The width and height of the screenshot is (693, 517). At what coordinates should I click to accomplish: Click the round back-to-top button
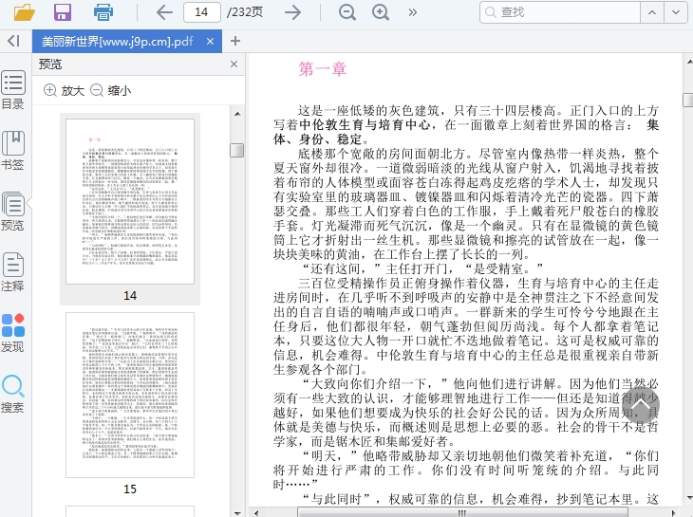pos(641,405)
